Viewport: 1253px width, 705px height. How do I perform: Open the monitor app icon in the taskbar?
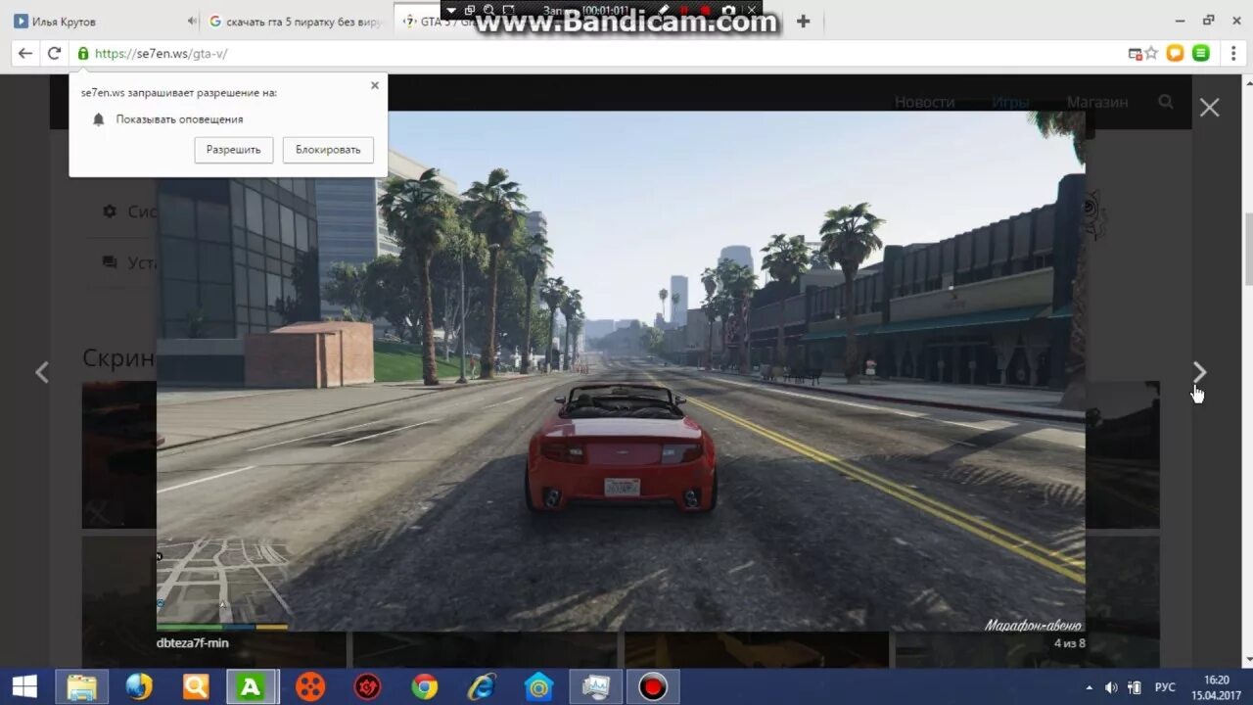click(595, 686)
